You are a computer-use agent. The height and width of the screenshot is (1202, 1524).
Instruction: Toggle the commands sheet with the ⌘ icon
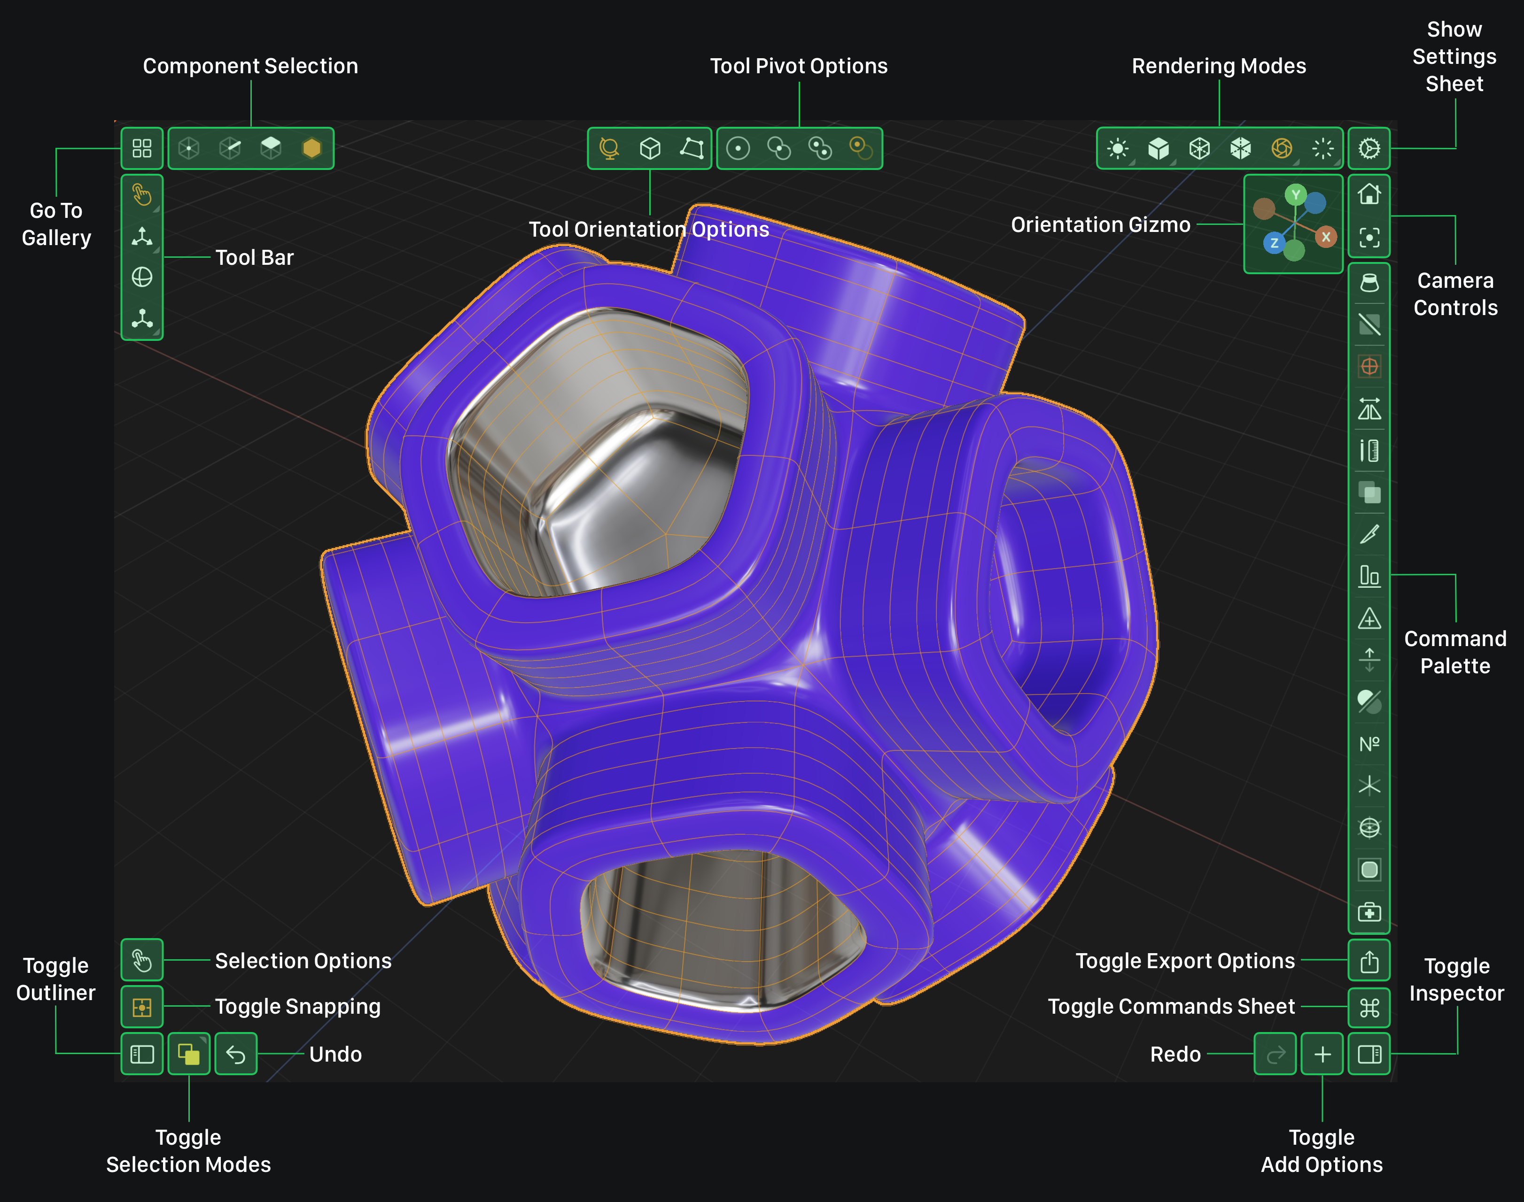tap(1369, 1007)
